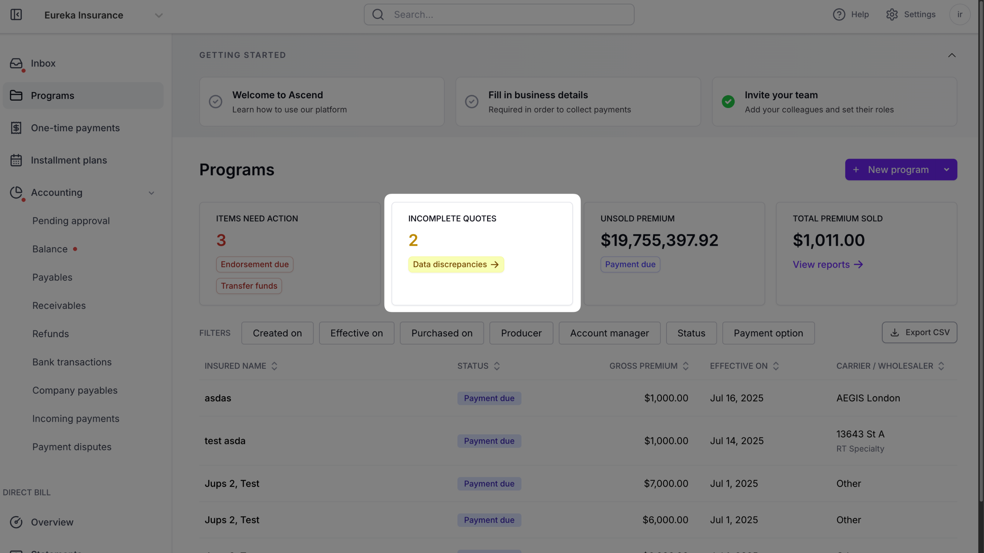Open the 'test asda' program row
Viewport: 984px width, 553px height.
coord(578,441)
